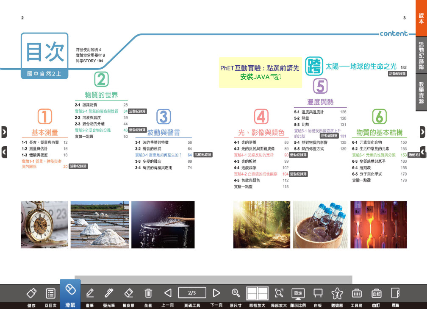The height and width of the screenshot is (309, 427).
Task: Activate 局部放大 partial zoom tool
Action: click(x=279, y=293)
